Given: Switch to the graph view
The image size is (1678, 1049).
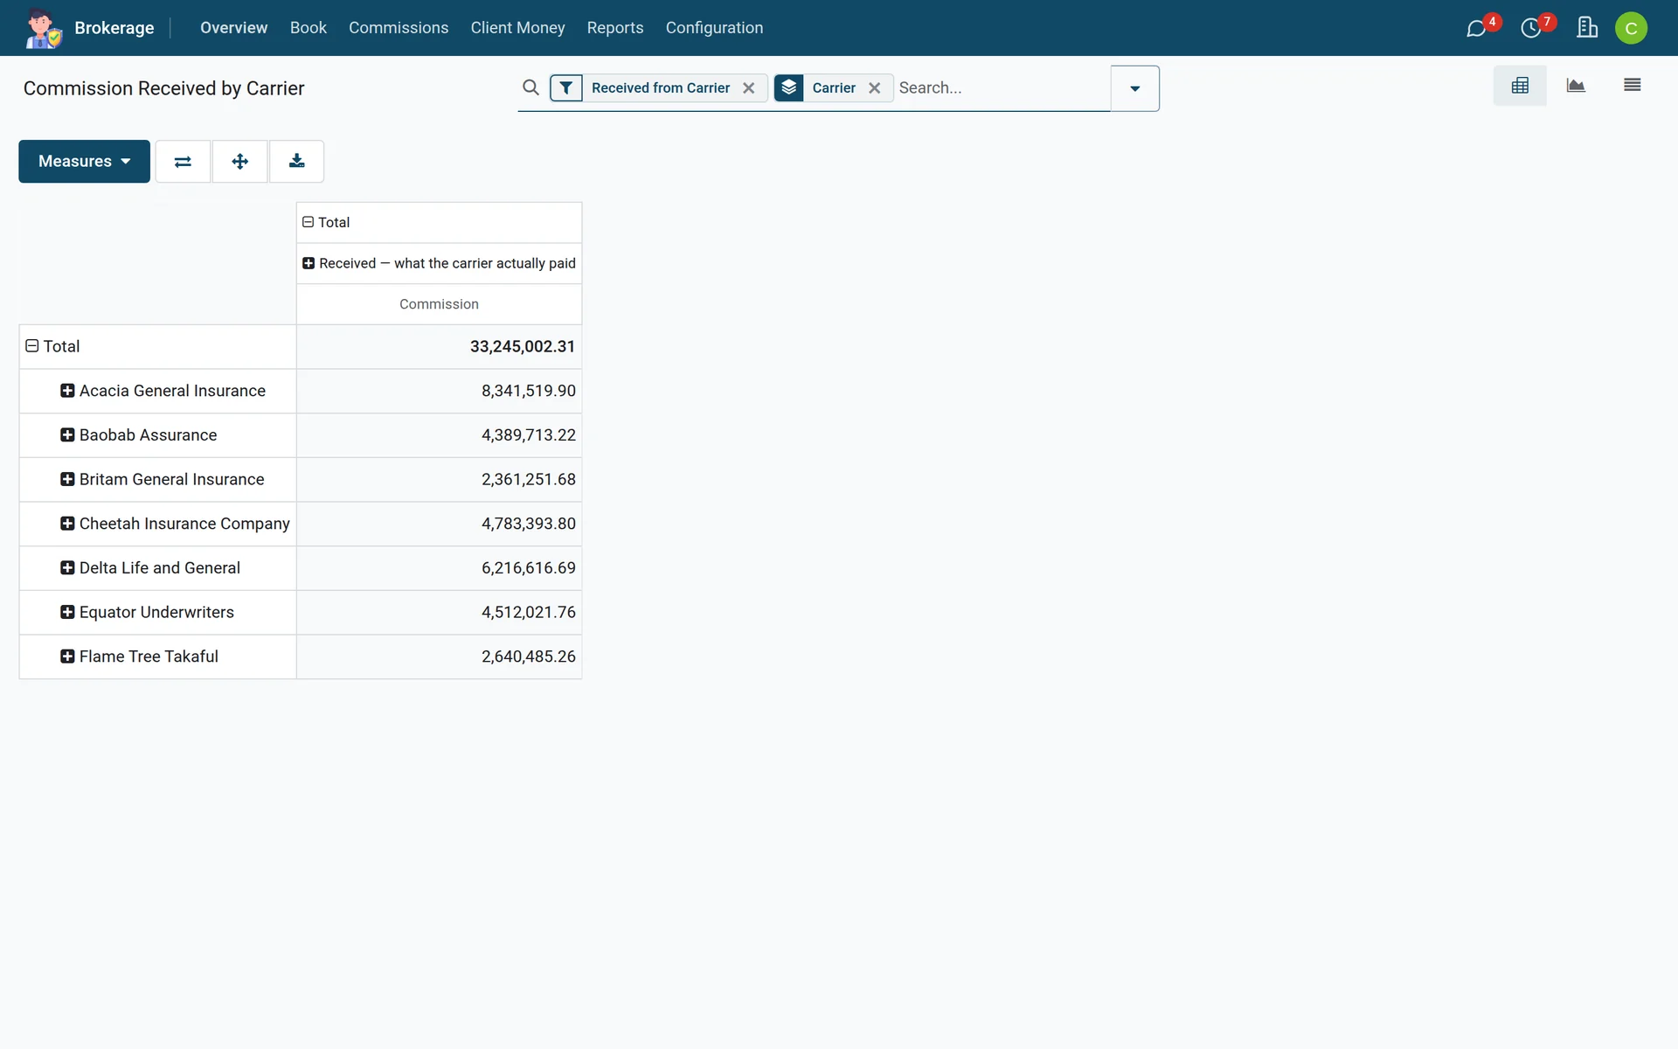Looking at the screenshot, I should tap(1576, 86).
